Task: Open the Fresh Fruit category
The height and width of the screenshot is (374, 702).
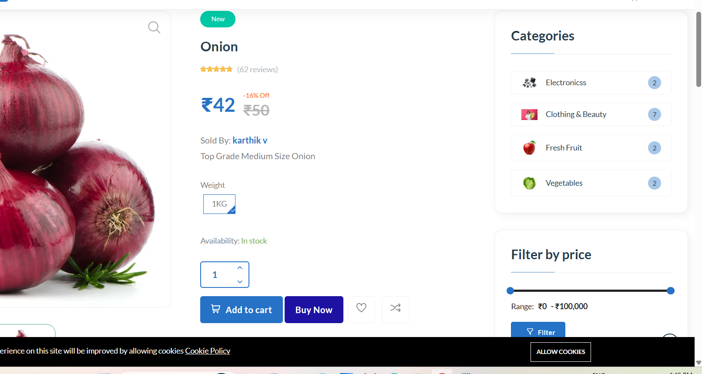Action: click(x=564, y=148)
